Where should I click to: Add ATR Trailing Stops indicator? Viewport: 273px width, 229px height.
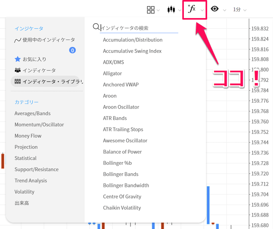[123, 130]
